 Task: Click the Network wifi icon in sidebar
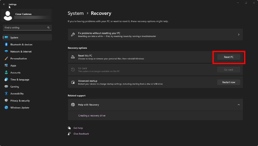pyautogui.click(x=6, y=51)
